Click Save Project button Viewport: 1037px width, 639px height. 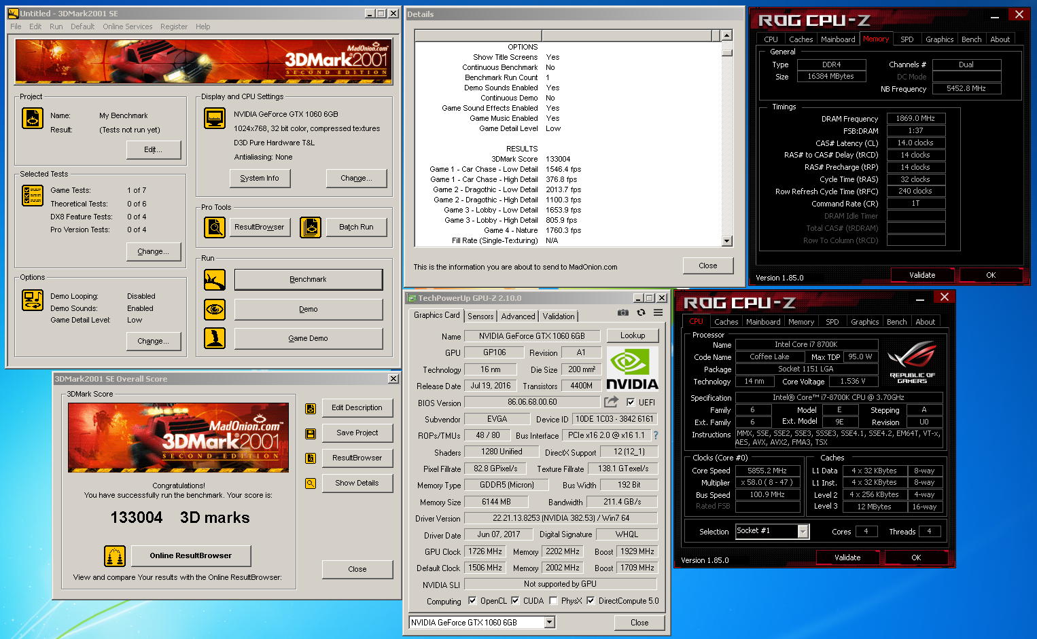pyautogui.click(x=357, y=433)
